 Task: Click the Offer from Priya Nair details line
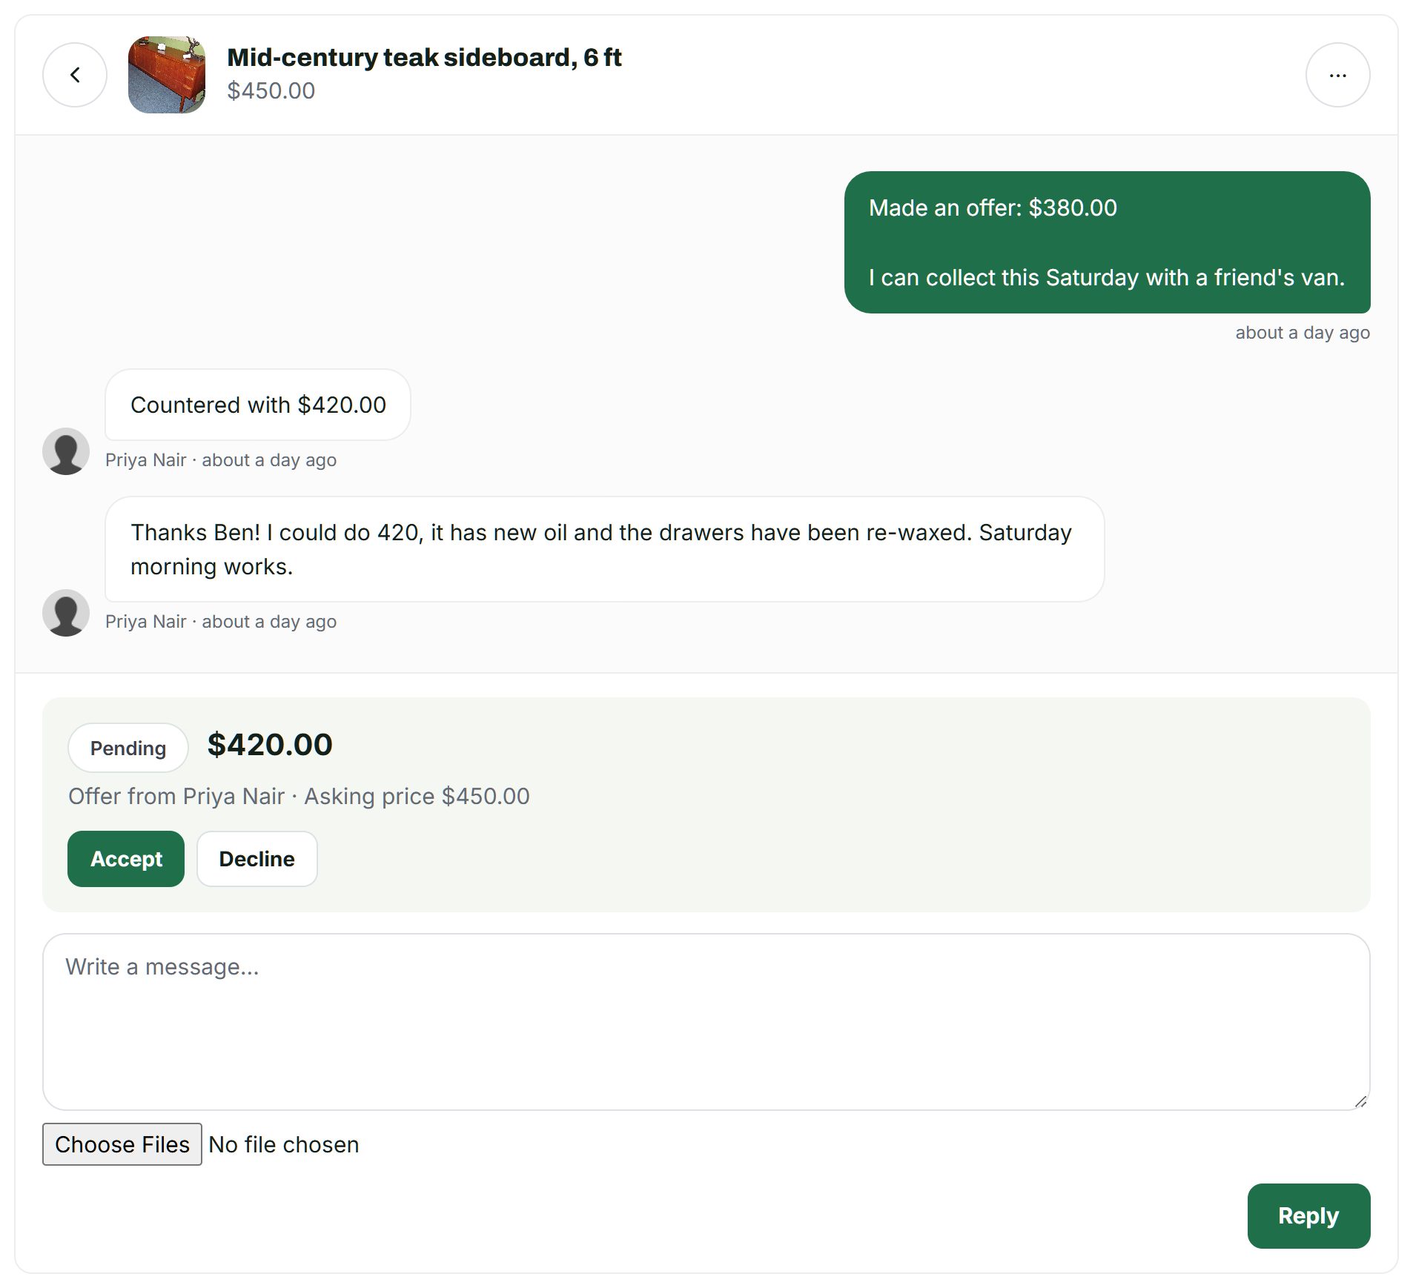[x=299, y=796]
